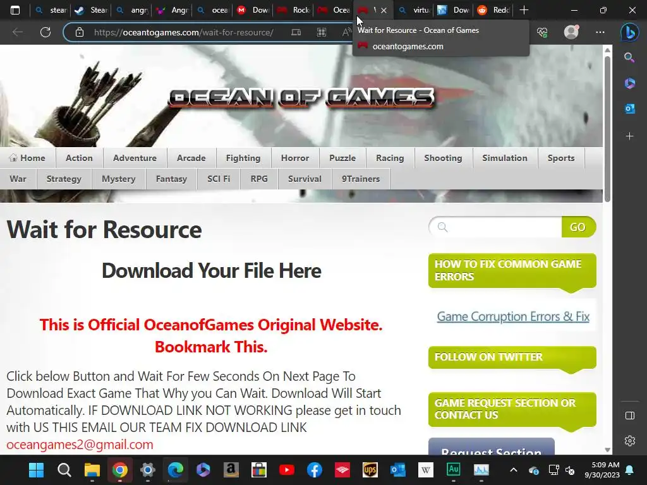647x485 pixels.
Task: Open the Microsoft Store taskbar icon
Action: [258, 470]
